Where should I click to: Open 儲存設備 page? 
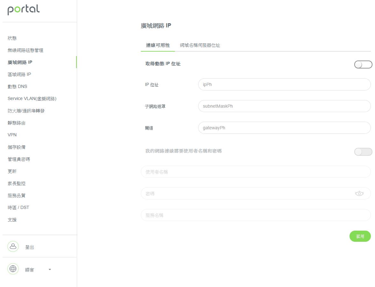click(x=17, y=147)
